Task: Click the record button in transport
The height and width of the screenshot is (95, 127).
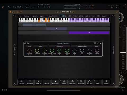Action: (49, 7)
